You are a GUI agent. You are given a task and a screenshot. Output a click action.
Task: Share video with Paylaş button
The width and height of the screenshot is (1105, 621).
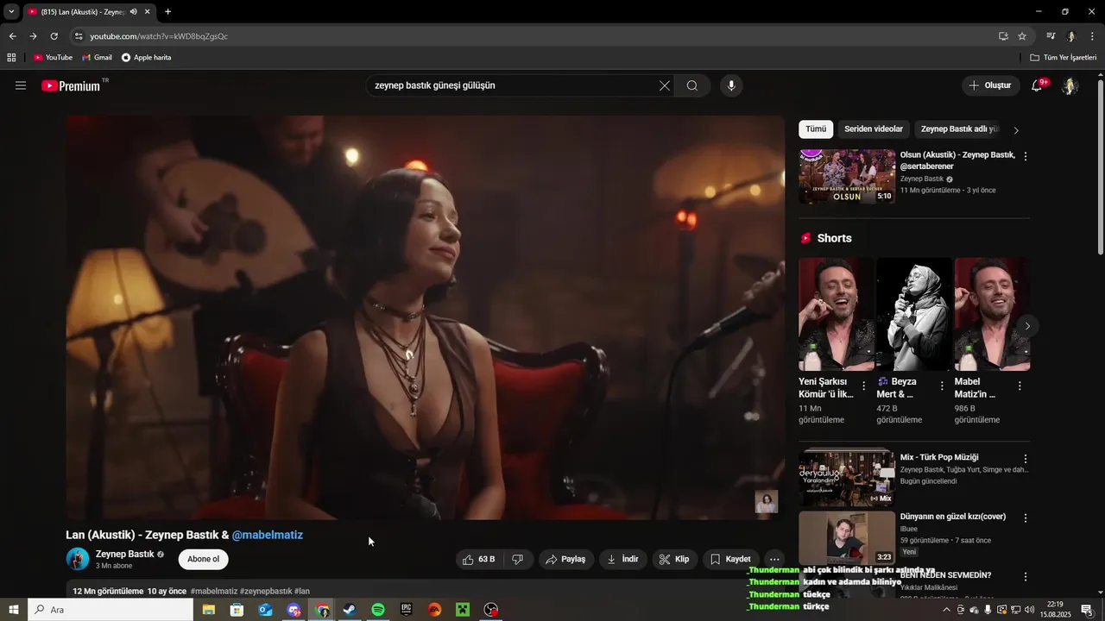(565, 559)
